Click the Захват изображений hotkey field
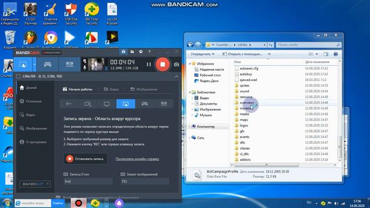The height and width of the screenshot is (208, 370). 145,181
